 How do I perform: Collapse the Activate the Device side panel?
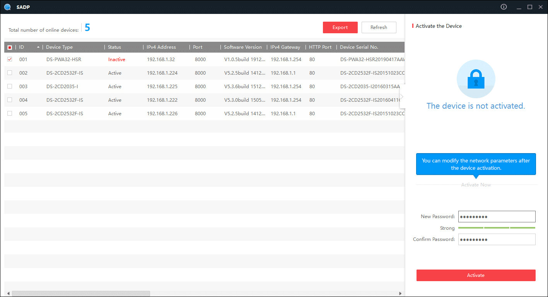pos(402,96)
